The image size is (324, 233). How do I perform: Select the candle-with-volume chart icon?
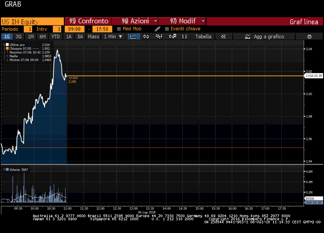pyautogui.click(x=172, y=36)
